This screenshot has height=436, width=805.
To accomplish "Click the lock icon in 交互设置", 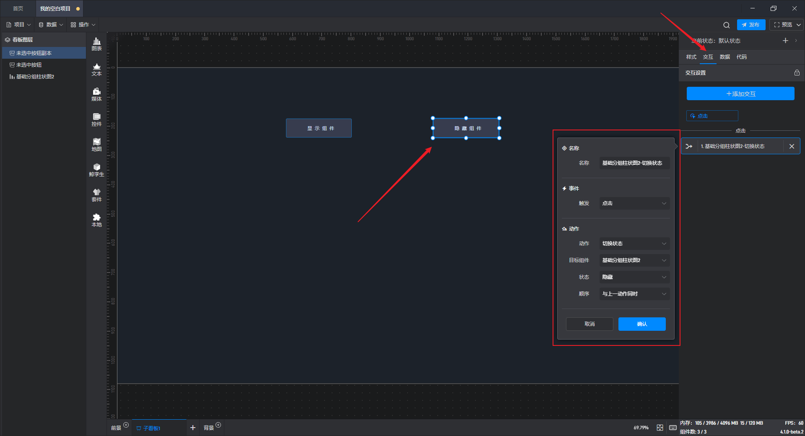I will tap(797, 73).
